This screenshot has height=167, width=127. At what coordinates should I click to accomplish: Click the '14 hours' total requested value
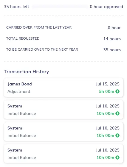pyautogui.click(x=112, y=39)
